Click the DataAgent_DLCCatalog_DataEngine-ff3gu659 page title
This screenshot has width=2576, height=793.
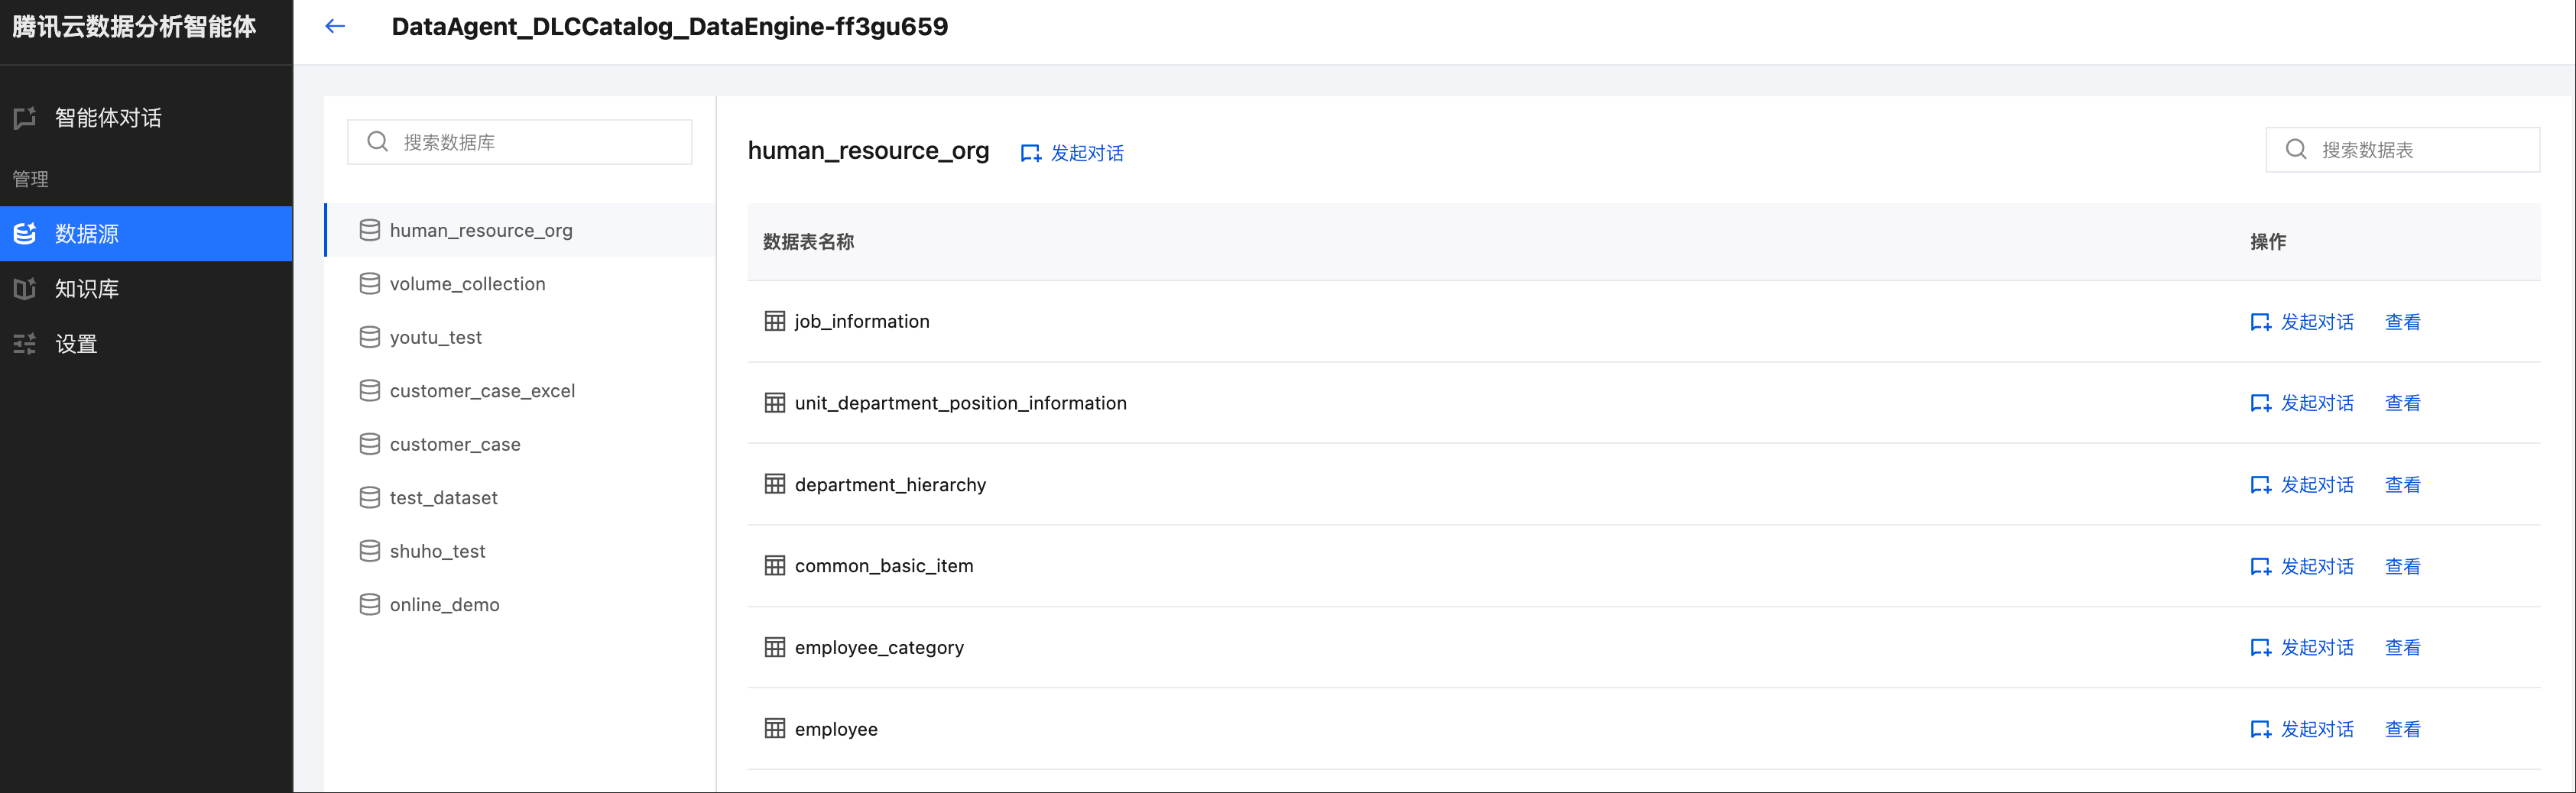click(x=670, y=27)
